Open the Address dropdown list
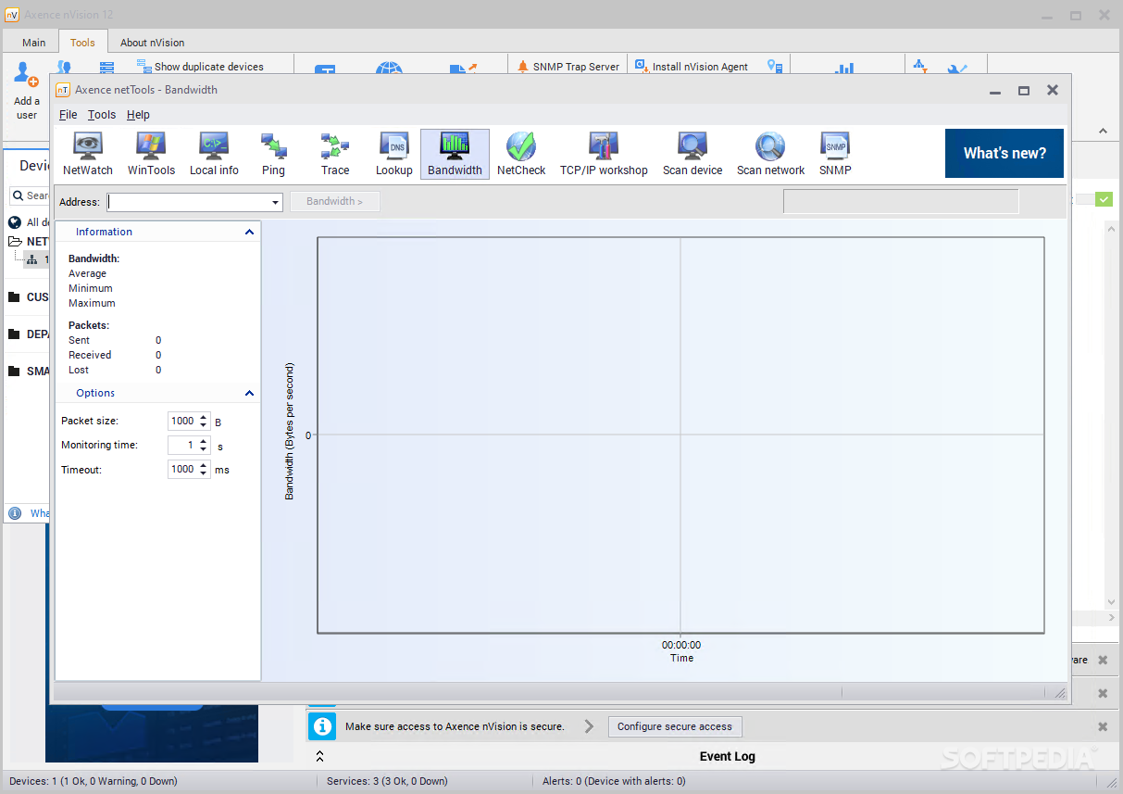 pos(276,202)
